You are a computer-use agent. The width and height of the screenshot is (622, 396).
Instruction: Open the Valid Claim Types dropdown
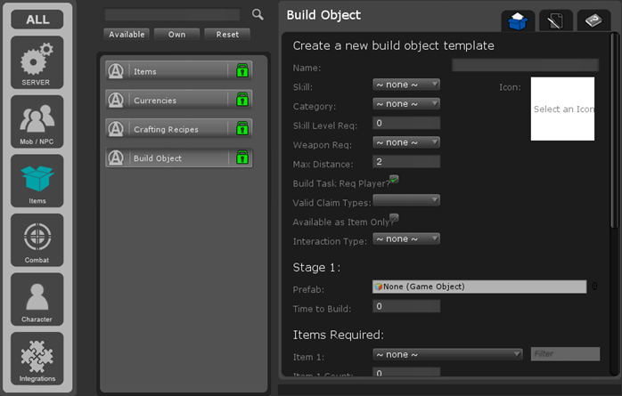coord(406,200)
